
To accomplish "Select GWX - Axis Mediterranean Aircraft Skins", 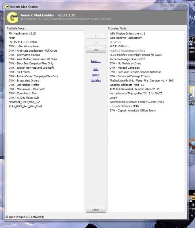I will point(33,59).
